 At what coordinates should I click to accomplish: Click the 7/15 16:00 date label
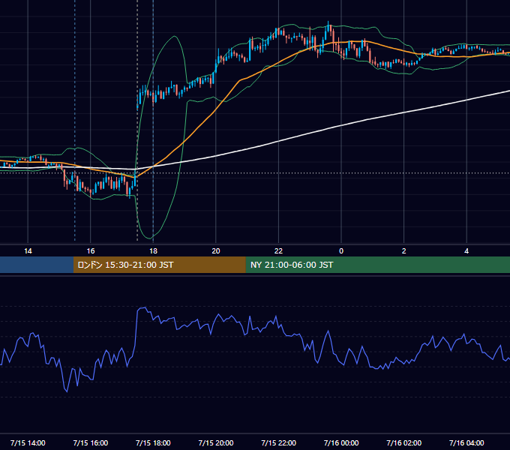pos(91,442)
